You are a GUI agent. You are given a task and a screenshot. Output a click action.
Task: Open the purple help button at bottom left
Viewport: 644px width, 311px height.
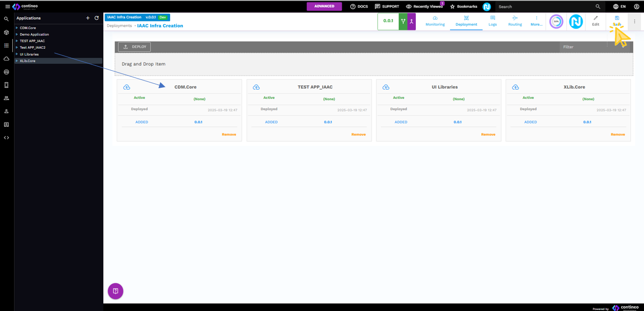pos(116,291)
